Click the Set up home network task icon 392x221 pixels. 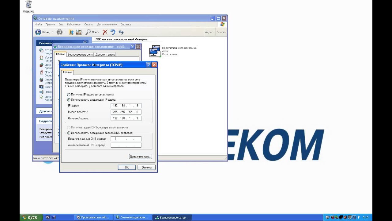pyautogui.click(x=41, y=57)
